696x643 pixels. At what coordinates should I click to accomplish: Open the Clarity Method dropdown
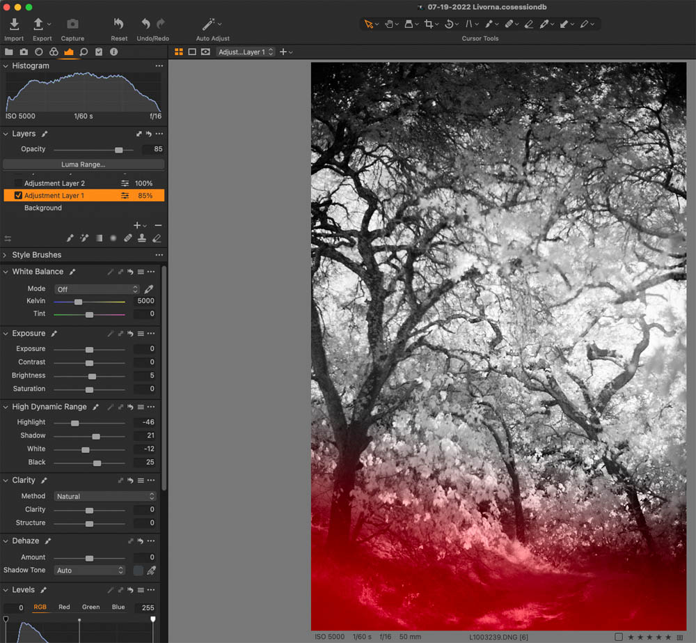tap(105, 497)
